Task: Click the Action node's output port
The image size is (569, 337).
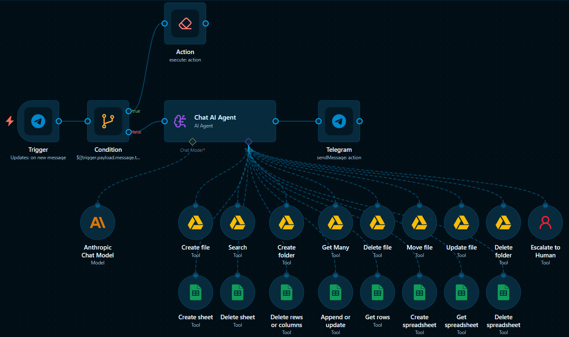Action: coord(206,24)
